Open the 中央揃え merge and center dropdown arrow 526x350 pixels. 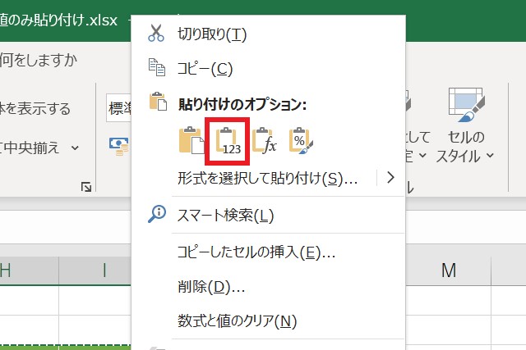coord(75,148)
